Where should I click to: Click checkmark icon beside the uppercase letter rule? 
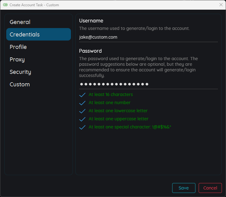[x=82, y=119]
